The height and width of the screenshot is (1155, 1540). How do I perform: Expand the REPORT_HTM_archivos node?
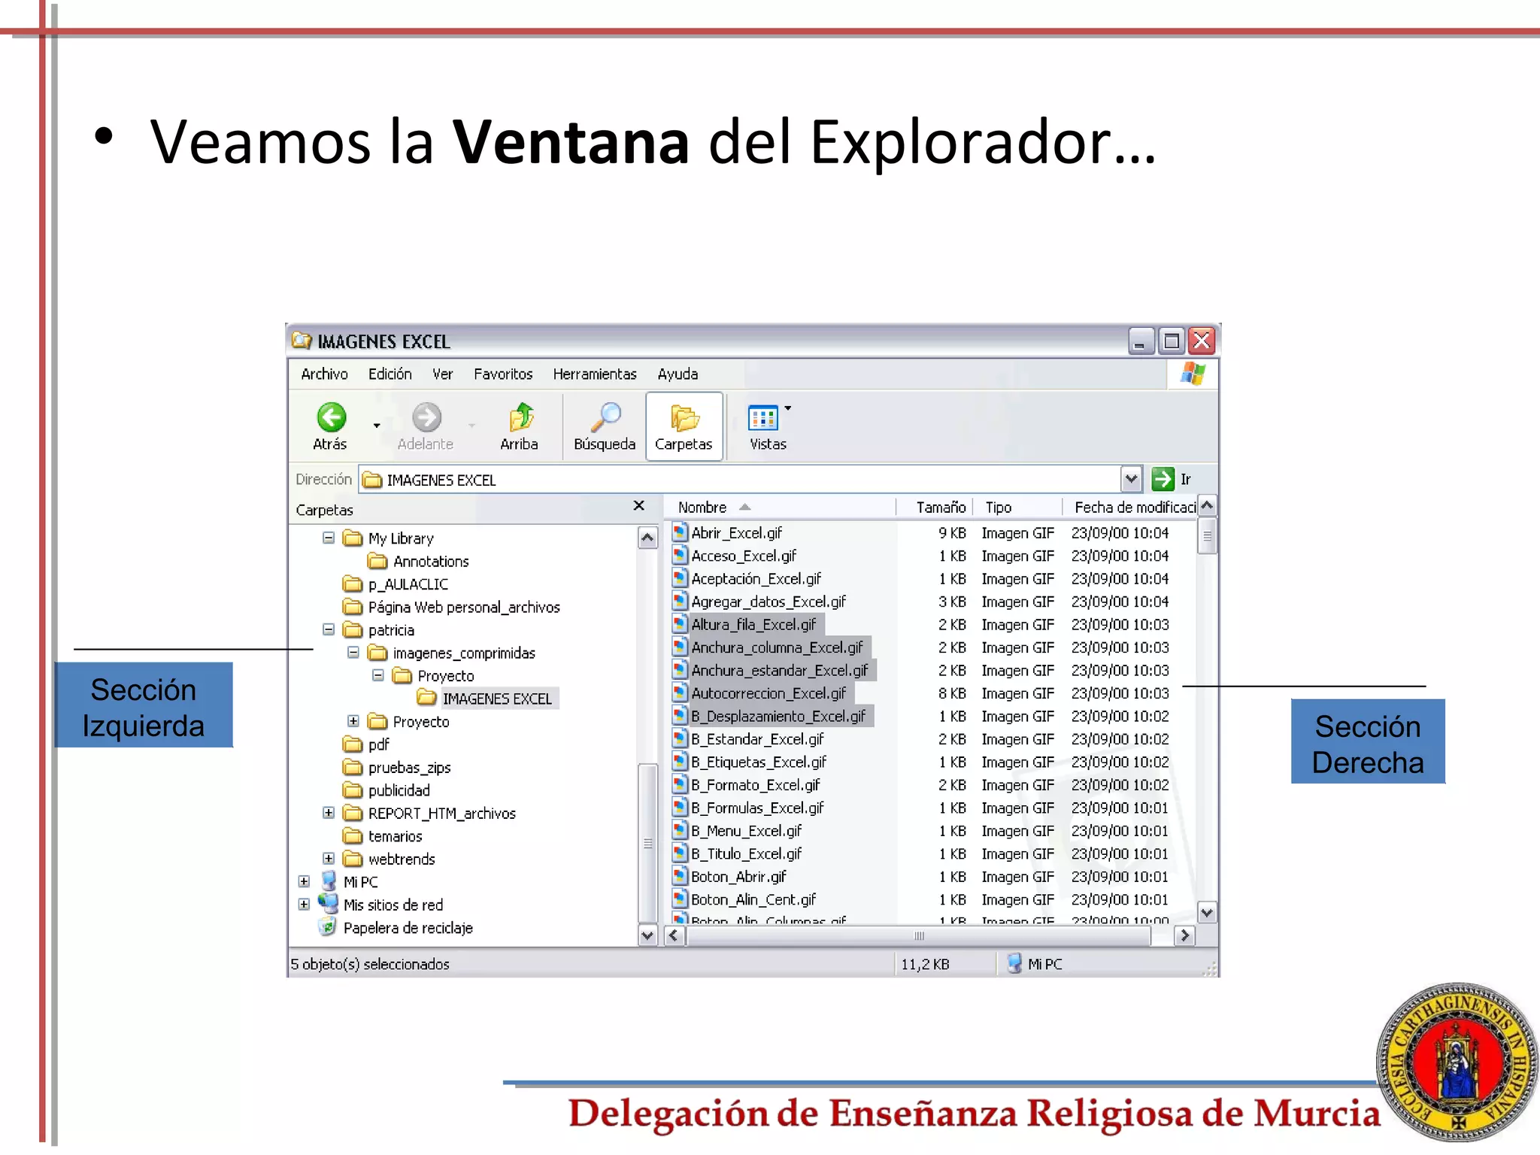coord(329,813)
